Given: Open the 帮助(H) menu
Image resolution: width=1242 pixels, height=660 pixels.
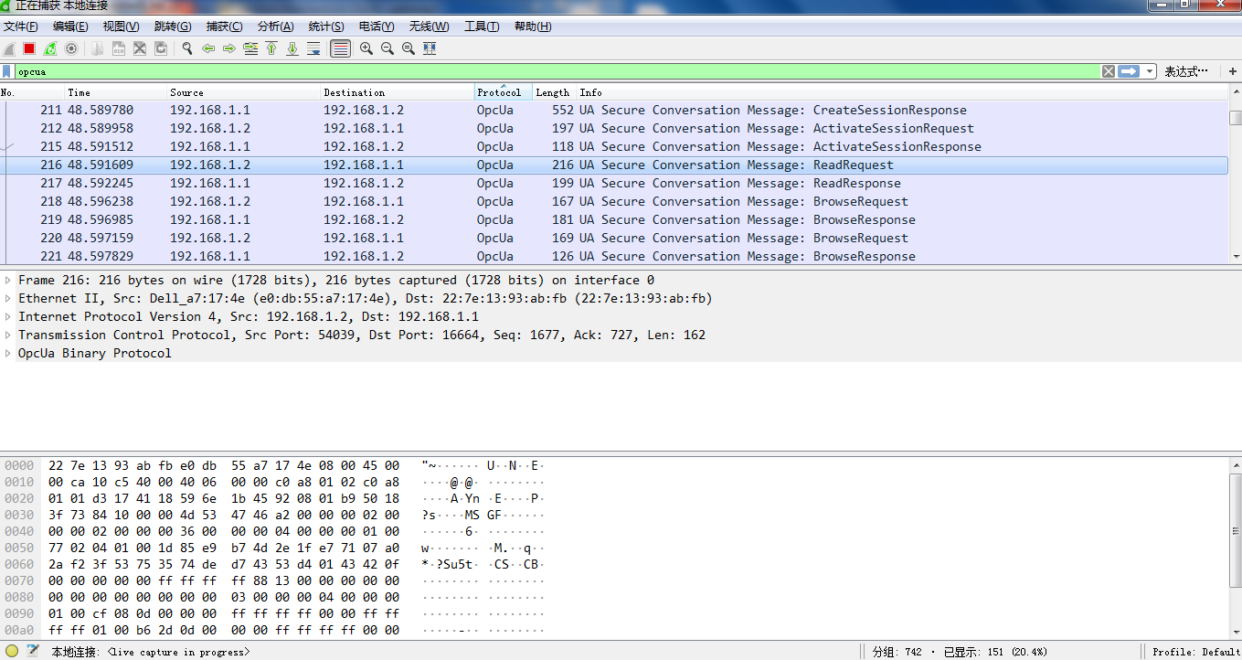Looking at the screenshot, I should (x=533, y=27).
